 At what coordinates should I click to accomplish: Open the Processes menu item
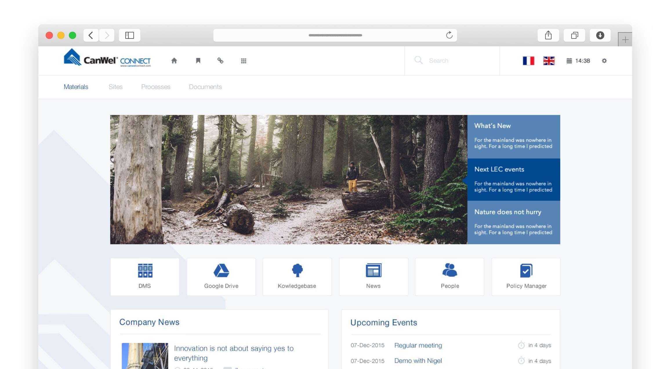pyautogui.click(x=156, y=87)
